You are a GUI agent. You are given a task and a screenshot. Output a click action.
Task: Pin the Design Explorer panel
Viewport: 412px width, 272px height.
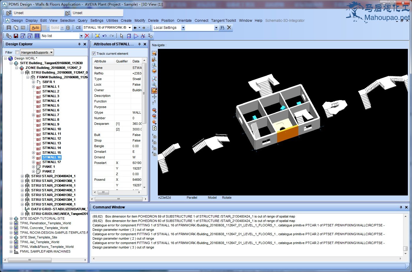[x=79, y=44]
